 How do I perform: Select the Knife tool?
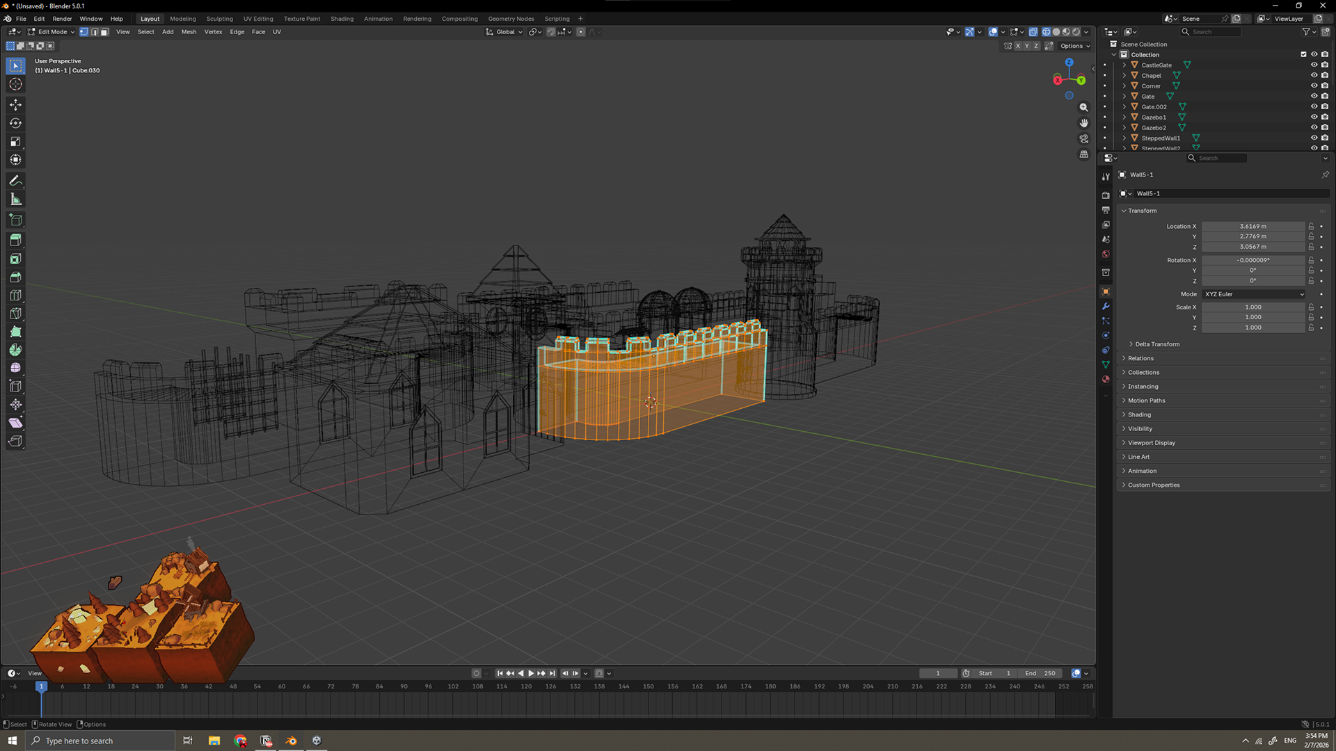pyautogui.click(x=15, y=314)
